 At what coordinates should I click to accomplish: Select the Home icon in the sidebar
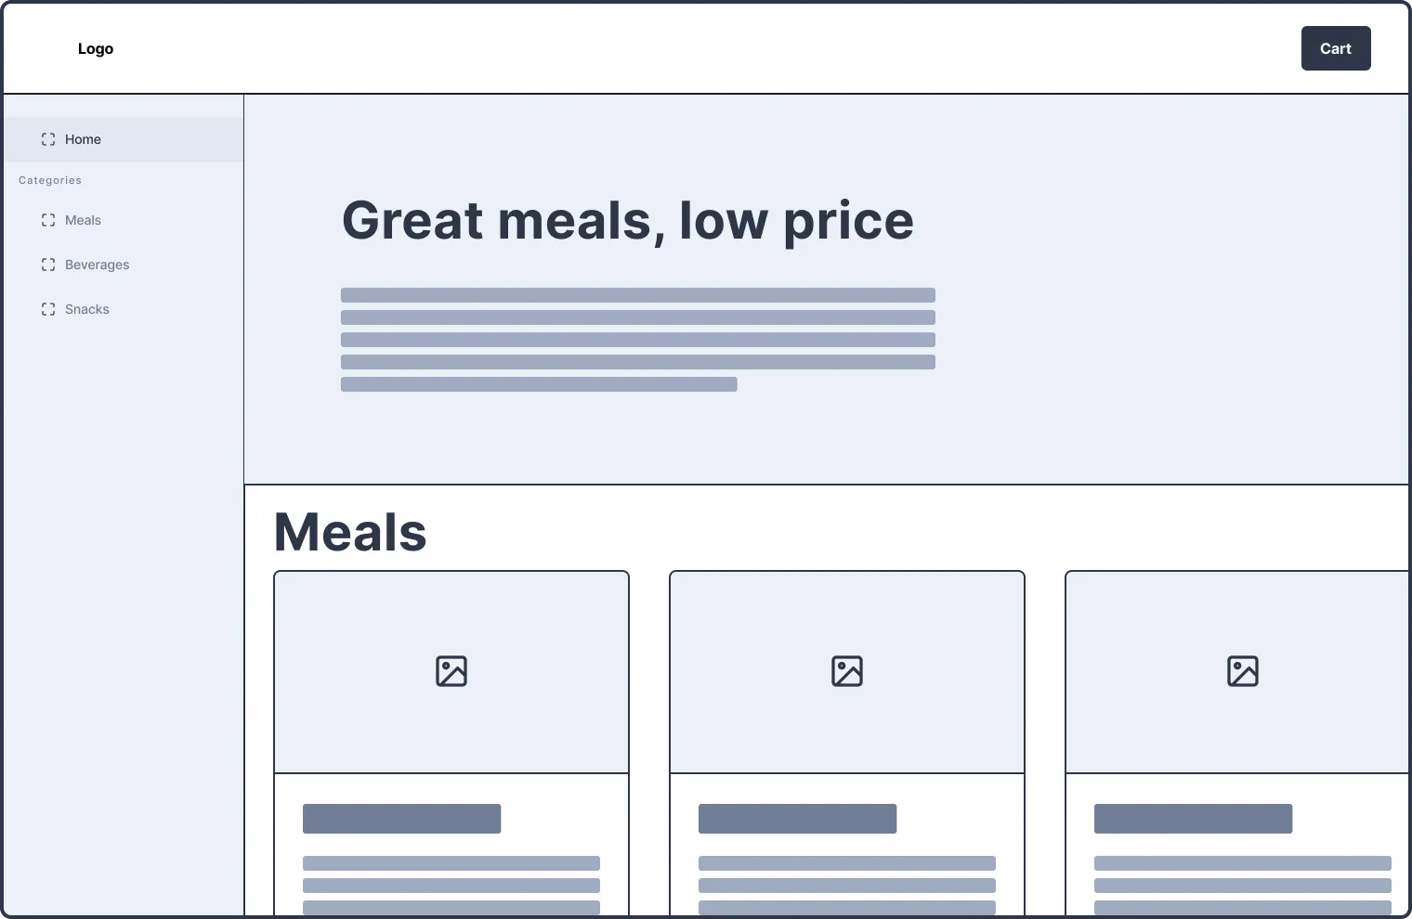48,139
